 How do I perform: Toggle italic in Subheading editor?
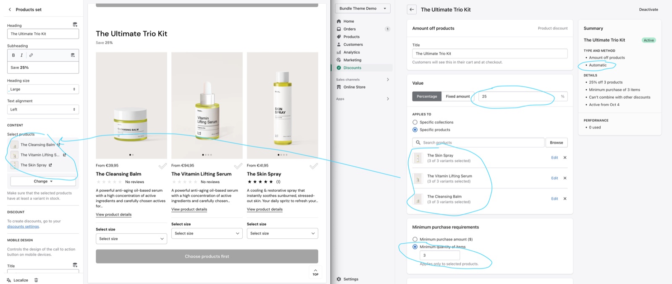tap(22, 55)
